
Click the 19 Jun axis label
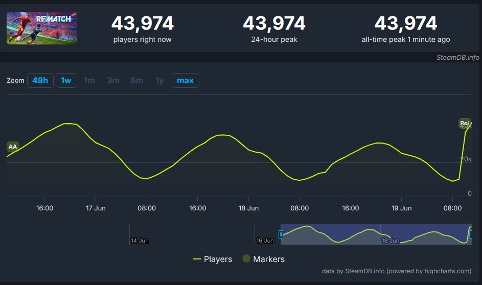(x=401, y=208)
